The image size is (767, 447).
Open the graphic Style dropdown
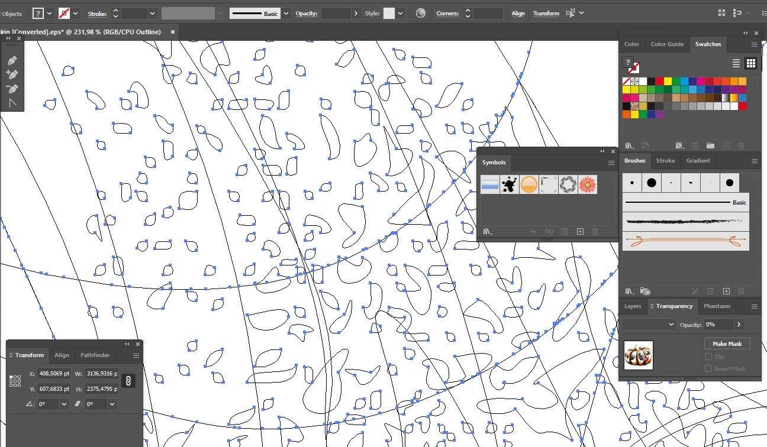tap(401, 13)
